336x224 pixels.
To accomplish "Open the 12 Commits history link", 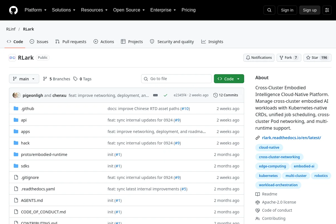I will (226, 95).
